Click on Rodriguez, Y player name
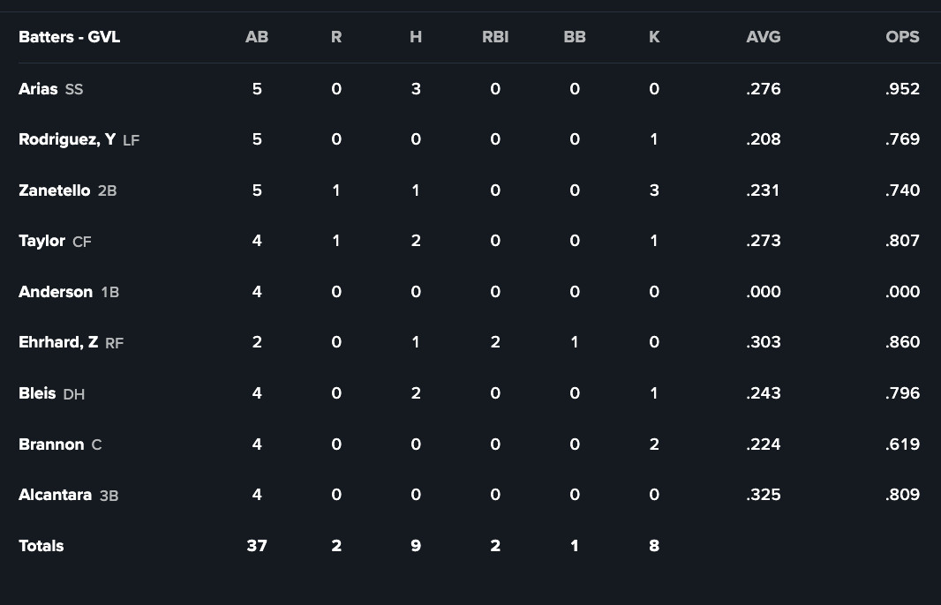The image size is (941, 605). 67,139
